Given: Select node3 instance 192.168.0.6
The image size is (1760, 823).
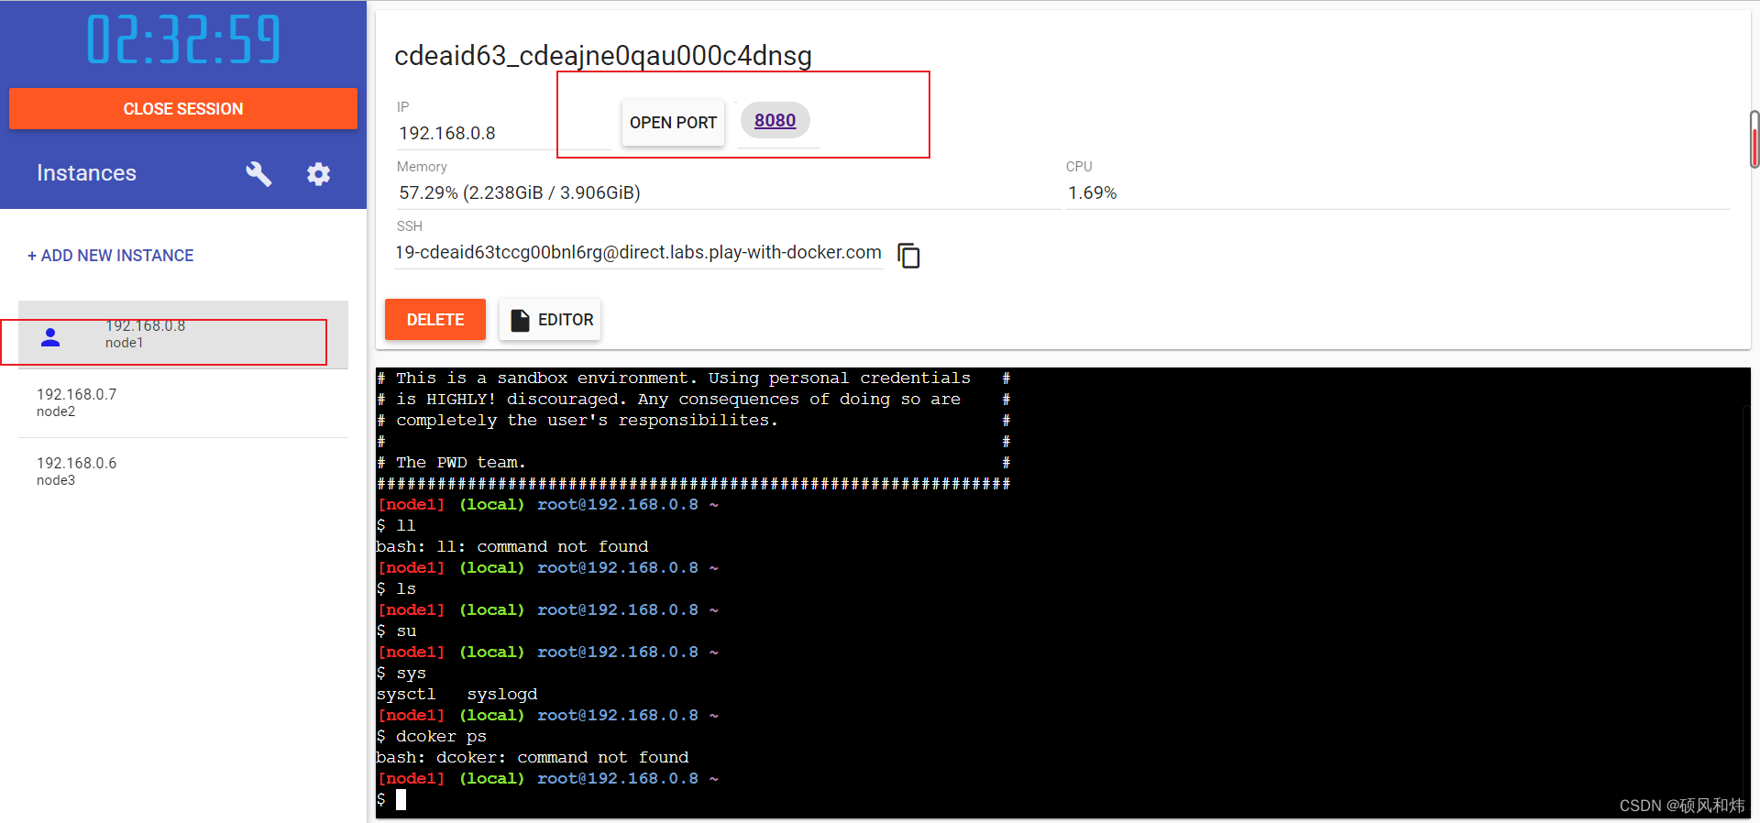Looking at the screenshot, I should click(x=183, y=471).
